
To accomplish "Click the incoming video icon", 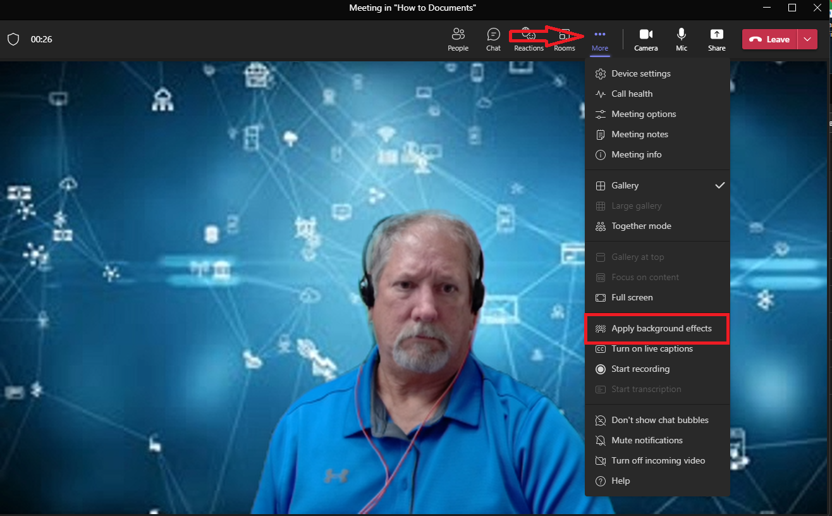I will click(601, 460).
